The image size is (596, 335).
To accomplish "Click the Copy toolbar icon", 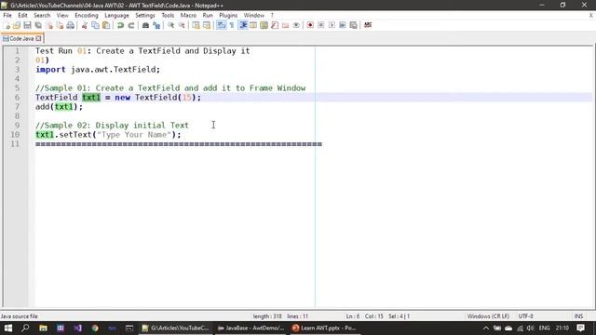I will pyautogui.click(x=95, y=25).
